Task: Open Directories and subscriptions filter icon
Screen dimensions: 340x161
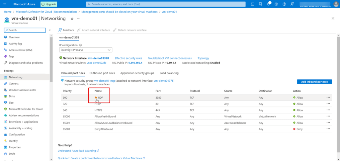Action: pyautogui.click(x=260, y=4)
